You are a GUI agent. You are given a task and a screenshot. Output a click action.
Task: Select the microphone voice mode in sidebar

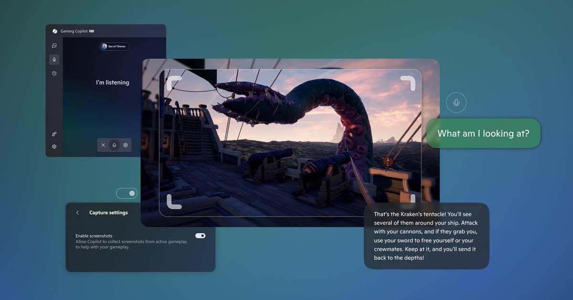(54, 60)
